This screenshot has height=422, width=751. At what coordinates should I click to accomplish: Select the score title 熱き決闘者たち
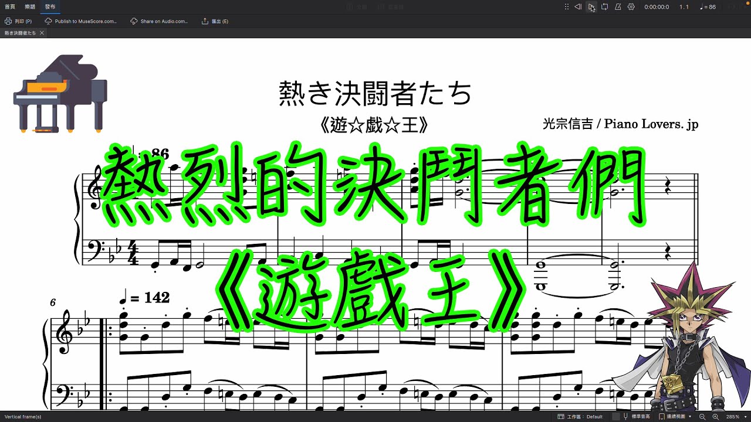tap(375, 94)
